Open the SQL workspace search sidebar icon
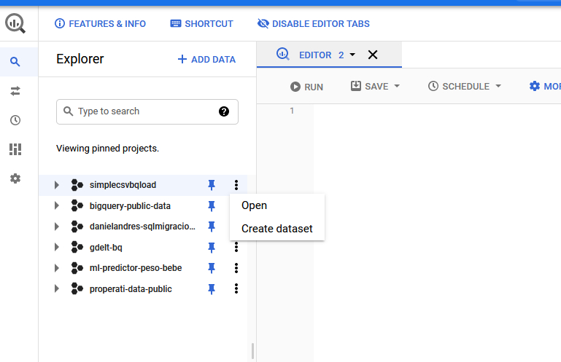 (x=15, y=62)
